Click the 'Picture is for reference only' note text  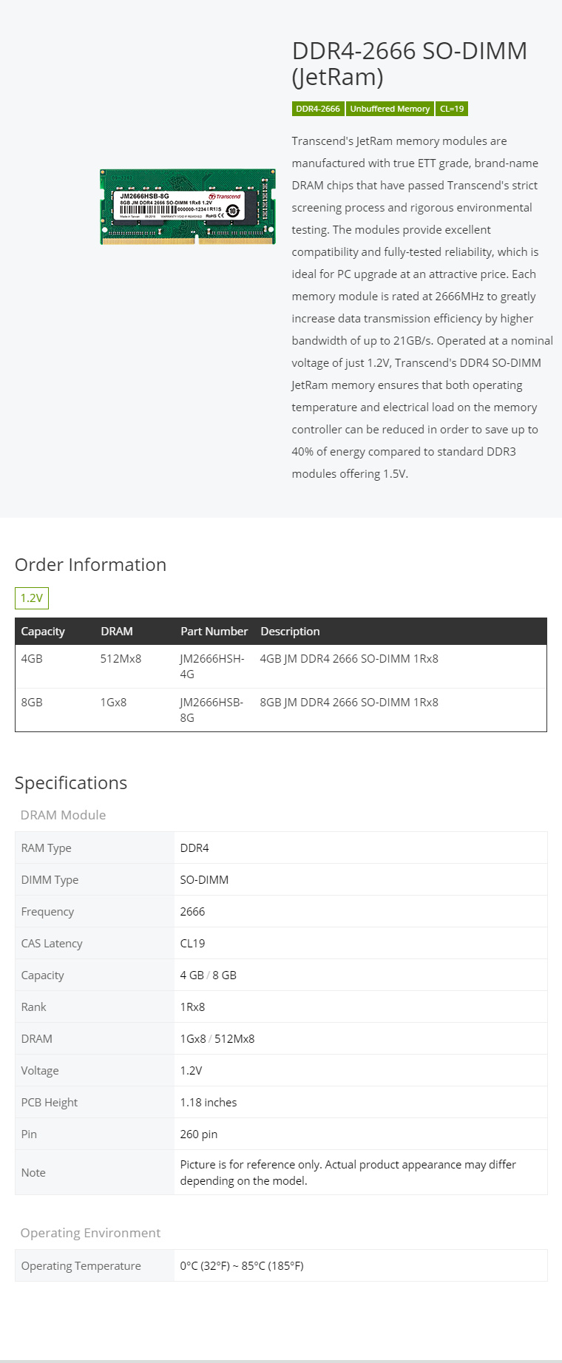pyautogui.click(x=348, y=1173)
